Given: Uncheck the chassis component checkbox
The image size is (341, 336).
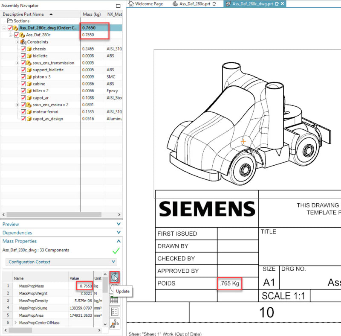Looking at the screenshot, I should coord(23,49).
